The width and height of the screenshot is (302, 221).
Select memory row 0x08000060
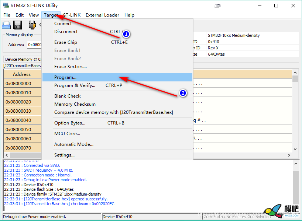coord(23,139)
